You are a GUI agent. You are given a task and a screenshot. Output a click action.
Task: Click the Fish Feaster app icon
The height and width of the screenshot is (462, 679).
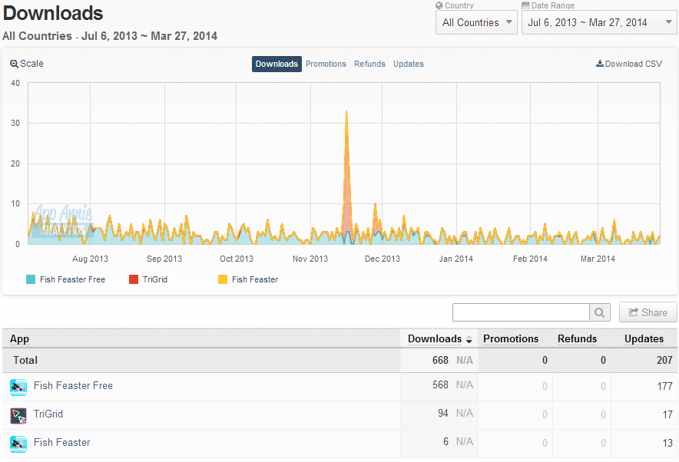(x=18, y=444)
